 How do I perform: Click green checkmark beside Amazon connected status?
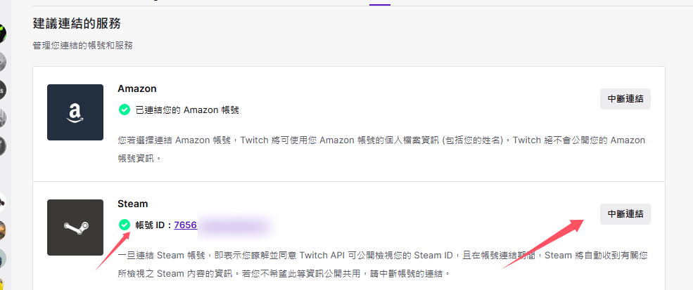click(125, 110)
